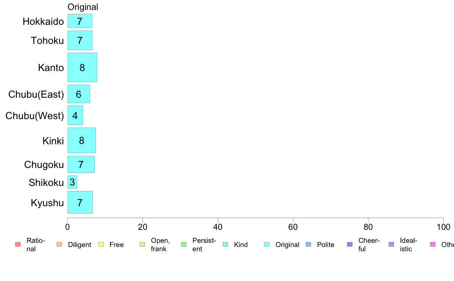
Task: Click the Chubu(East) region label
Action: tap(36, 94)
